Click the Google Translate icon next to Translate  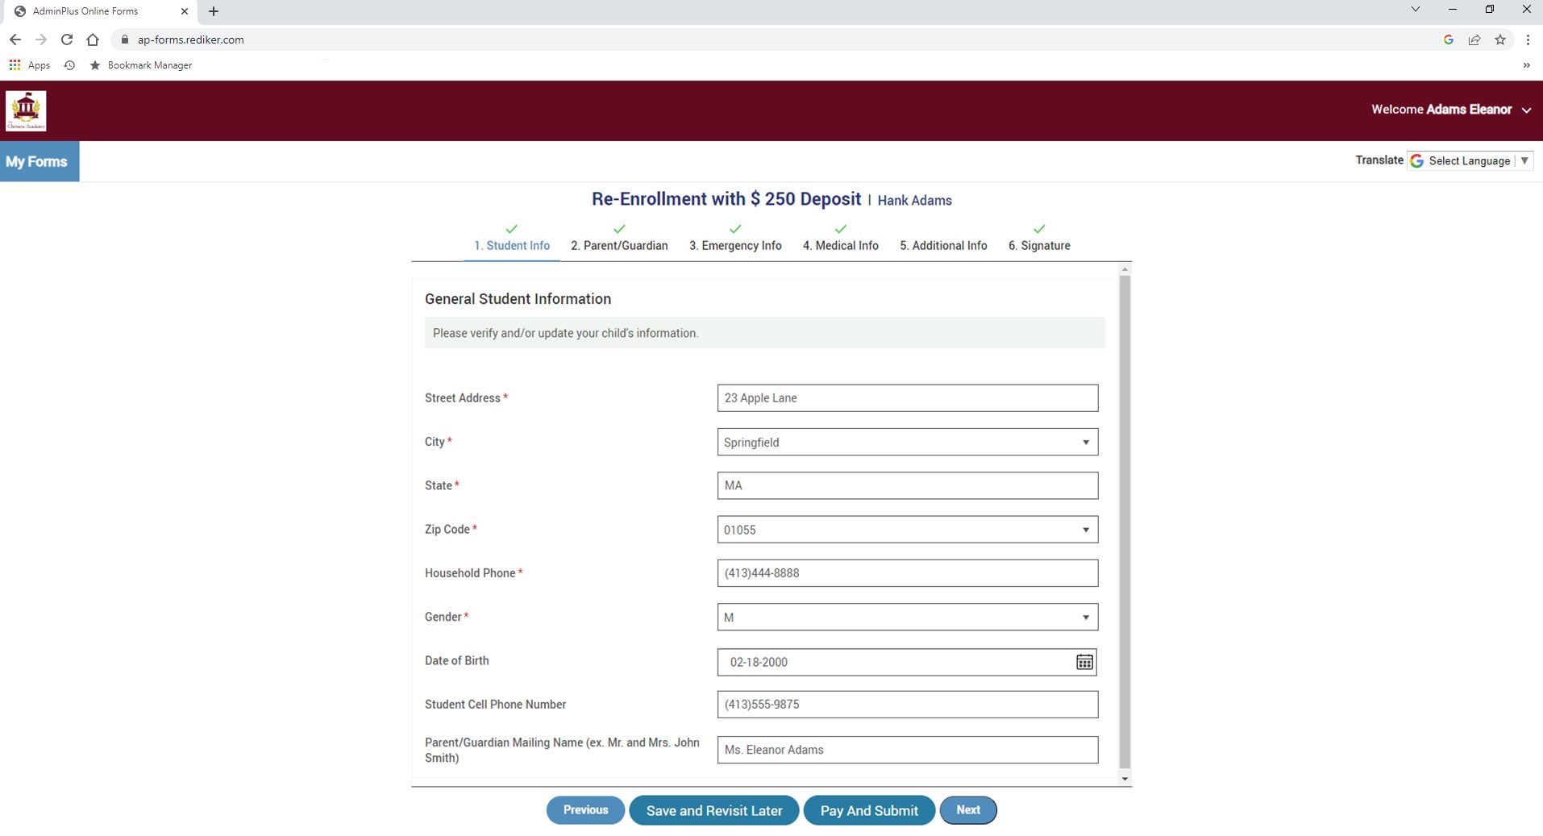pyautogui.click(x=1416, y=160)
